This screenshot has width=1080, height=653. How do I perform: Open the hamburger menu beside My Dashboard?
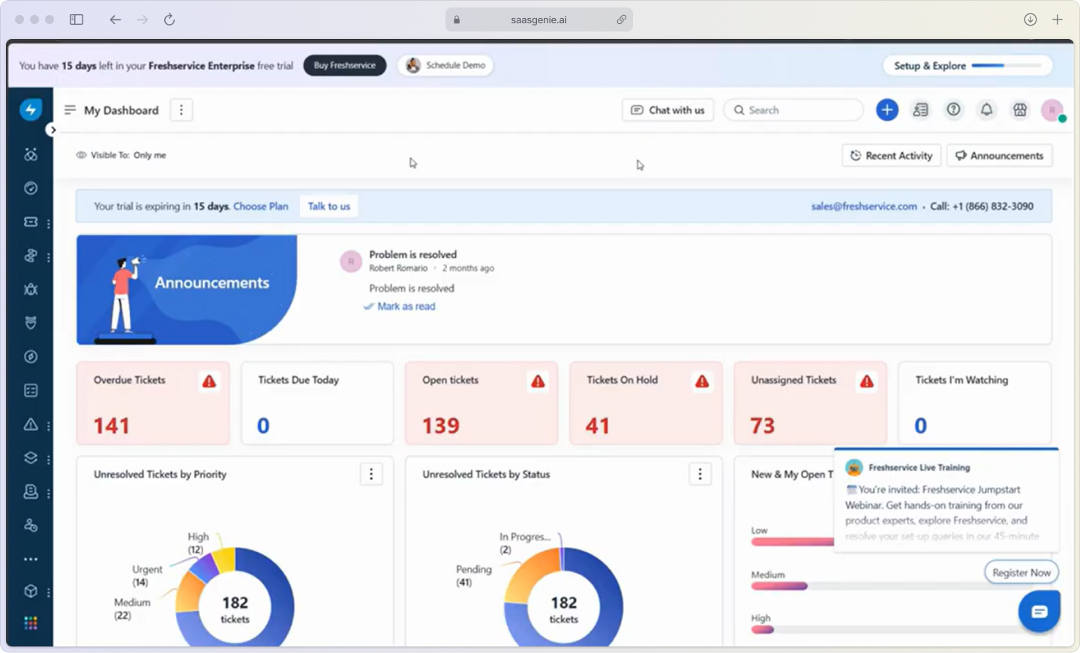(x=70, y=109)
